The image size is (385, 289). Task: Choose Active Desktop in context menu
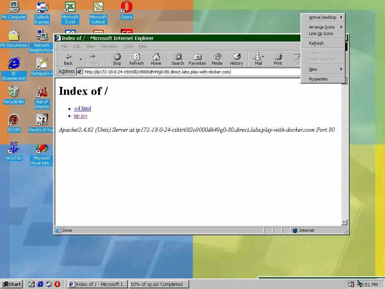click(323, 17)
